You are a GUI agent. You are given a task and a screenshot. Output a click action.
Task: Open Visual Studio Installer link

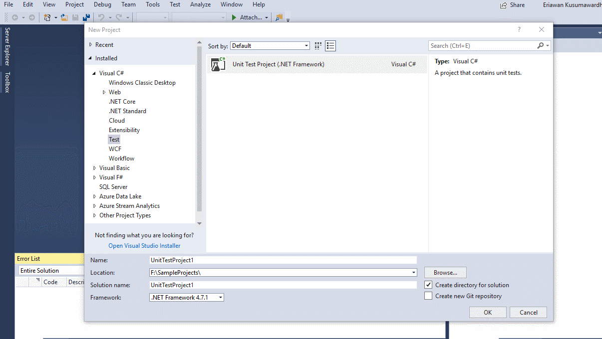144,245
